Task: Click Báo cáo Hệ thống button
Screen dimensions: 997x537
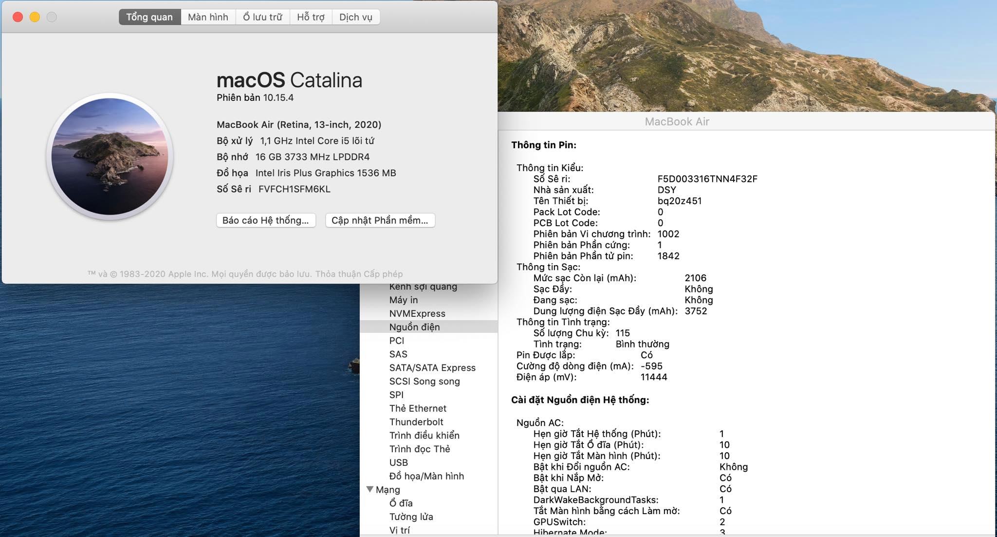Action: [x=265, y=220]
